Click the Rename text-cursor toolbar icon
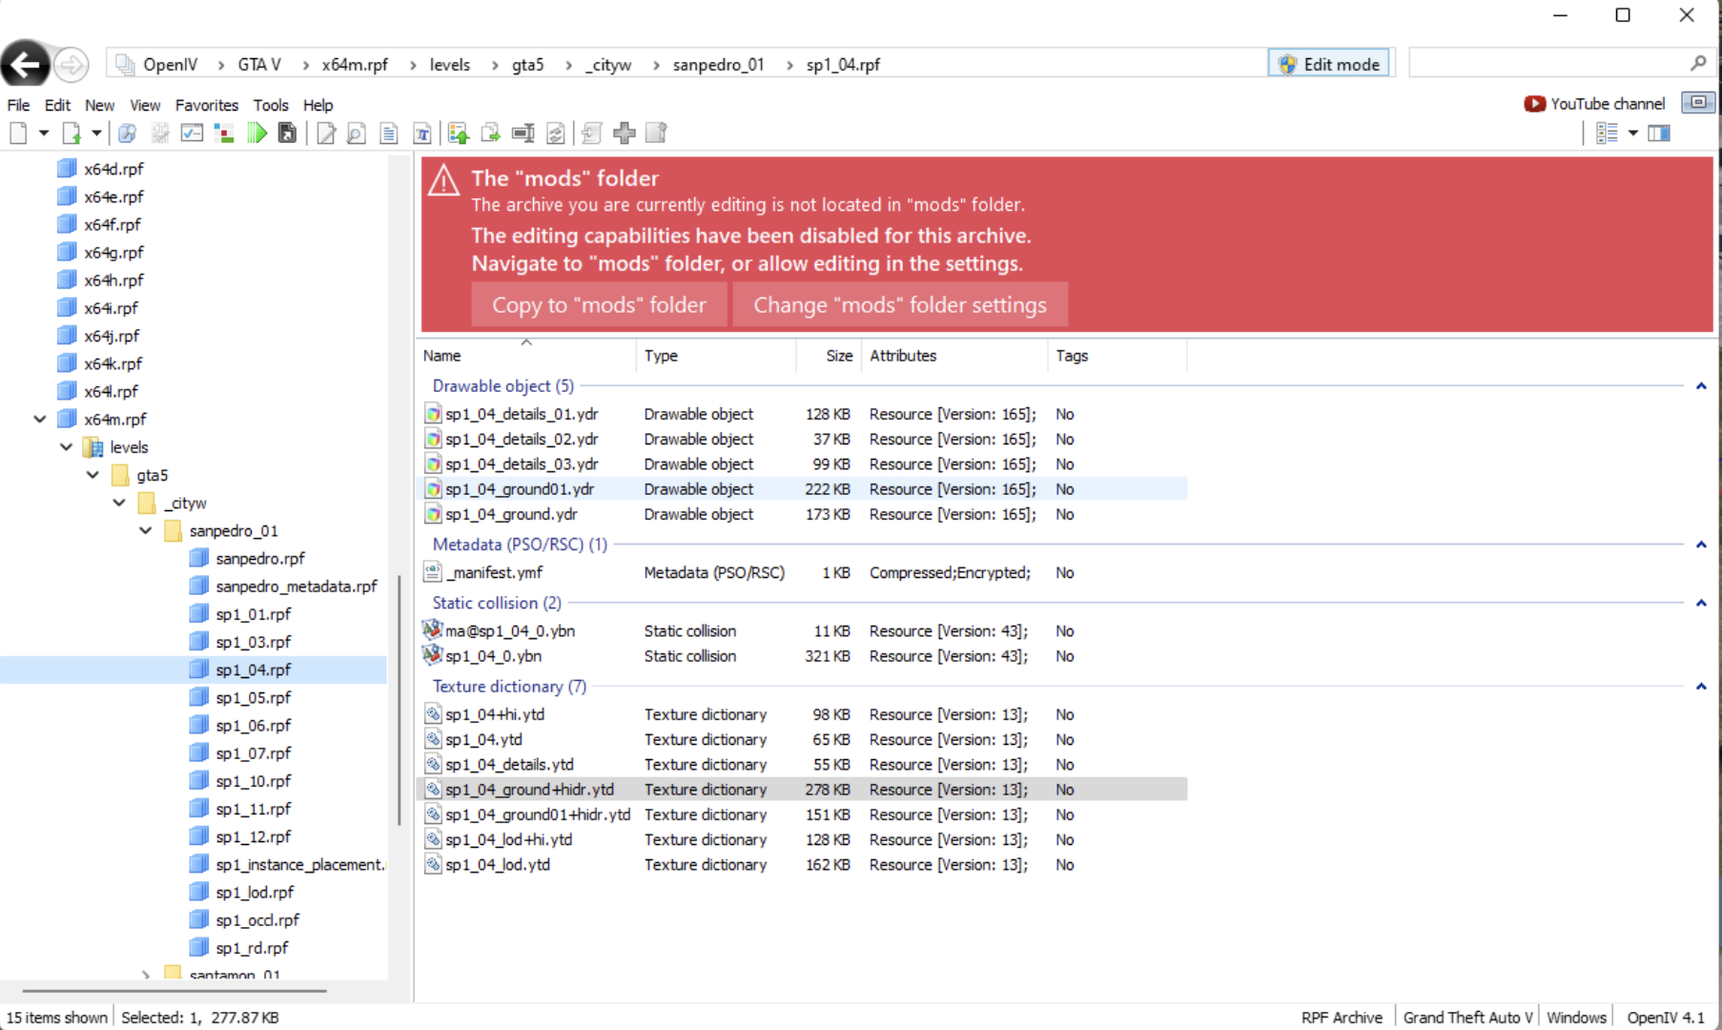The height and width of the screenshot is (1030, 1722). click(523, 134)
